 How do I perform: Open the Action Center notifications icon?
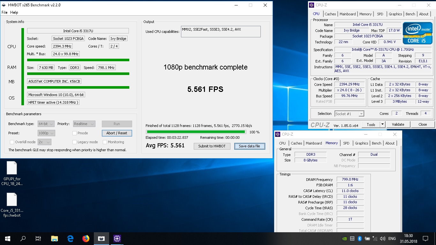coord(426,238)
